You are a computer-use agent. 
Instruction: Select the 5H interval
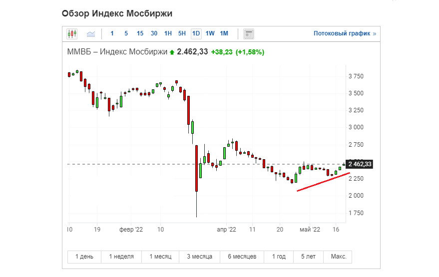pos(182,33)
